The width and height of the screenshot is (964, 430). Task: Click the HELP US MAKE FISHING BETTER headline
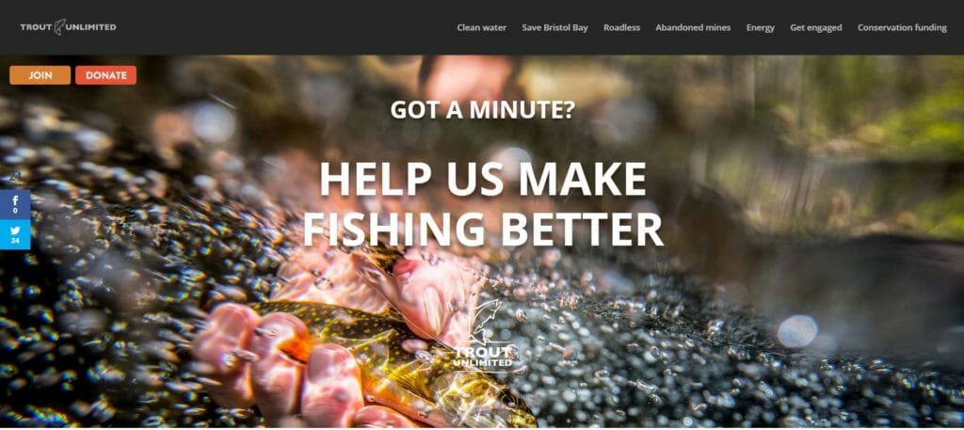coord(483,204)
